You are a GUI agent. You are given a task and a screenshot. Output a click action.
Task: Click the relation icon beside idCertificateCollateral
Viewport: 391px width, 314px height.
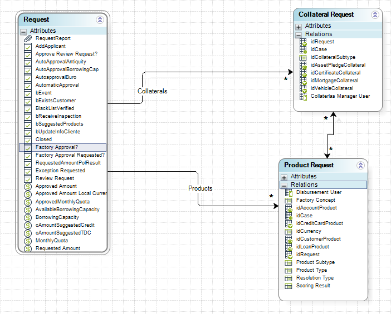pos(303,73)
